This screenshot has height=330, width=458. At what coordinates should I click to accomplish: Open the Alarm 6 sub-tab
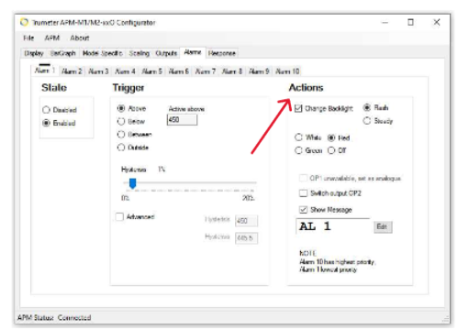click(x=179, y=71)
